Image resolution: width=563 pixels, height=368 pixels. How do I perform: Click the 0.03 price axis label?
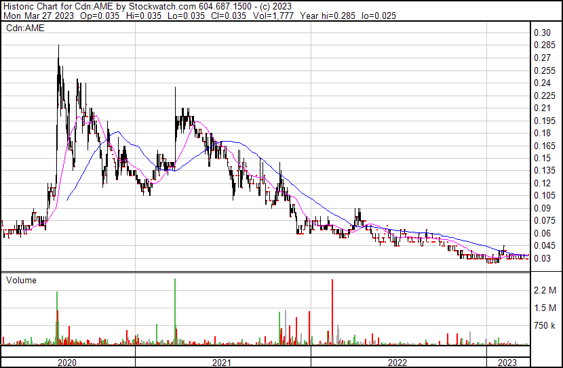tap(542, 258)
